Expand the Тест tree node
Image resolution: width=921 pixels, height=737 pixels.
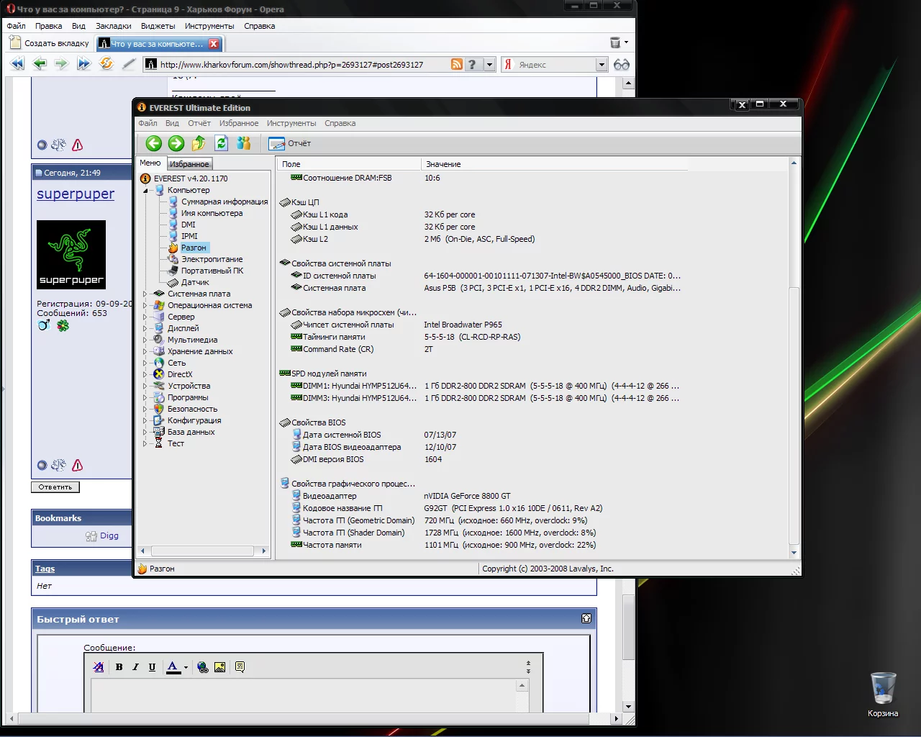pyautogui.click(x=146, y=443)
